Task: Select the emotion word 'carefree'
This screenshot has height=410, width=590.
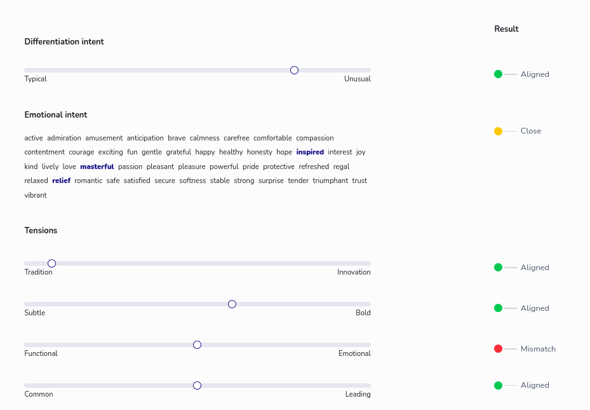Action: point(237,138)
